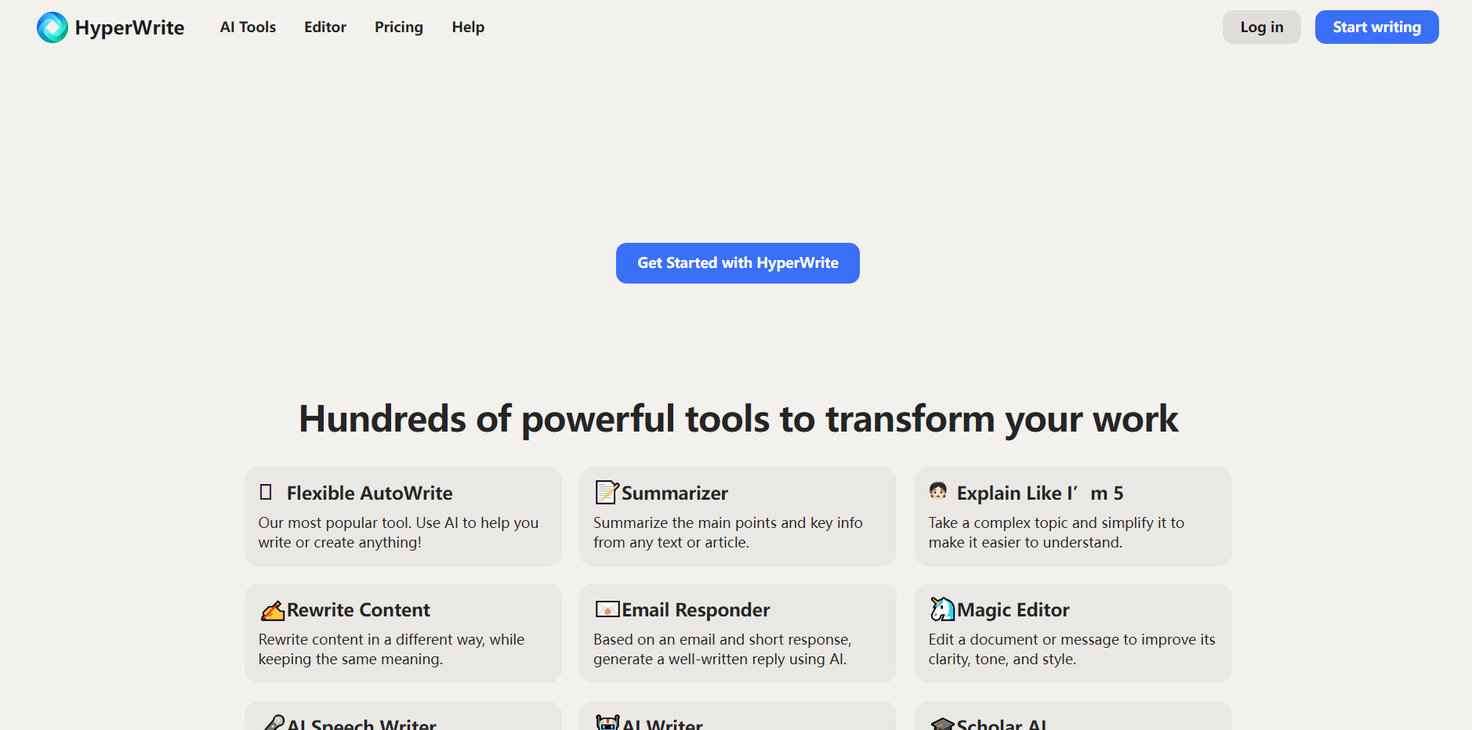
Task: Click the Summarizer notepad icon
Action: [x=607, y=492]
